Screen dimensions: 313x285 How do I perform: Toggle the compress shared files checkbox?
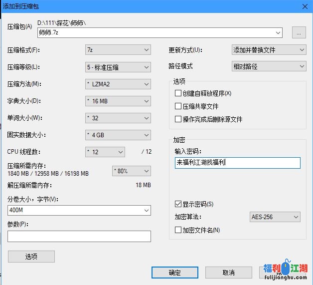[x=178, y=106]
